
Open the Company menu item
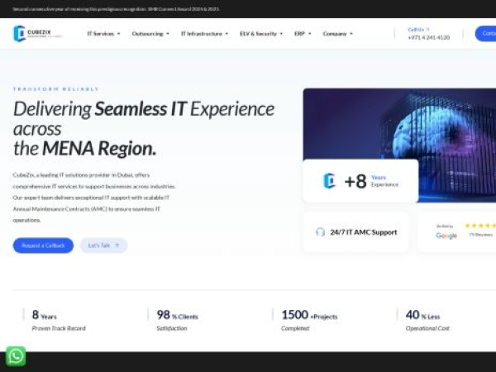(337, 34)
